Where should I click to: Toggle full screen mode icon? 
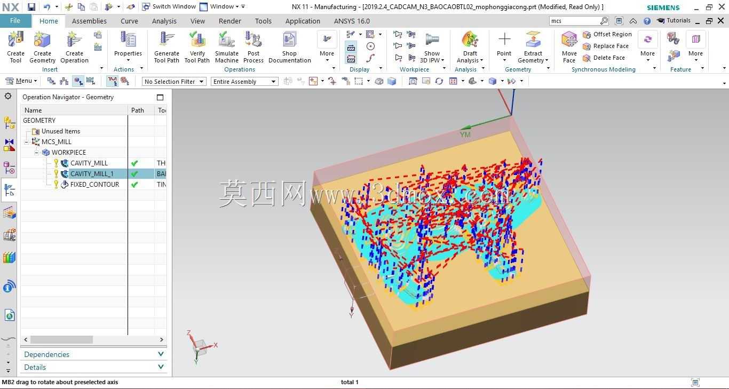tap(619, 21)
